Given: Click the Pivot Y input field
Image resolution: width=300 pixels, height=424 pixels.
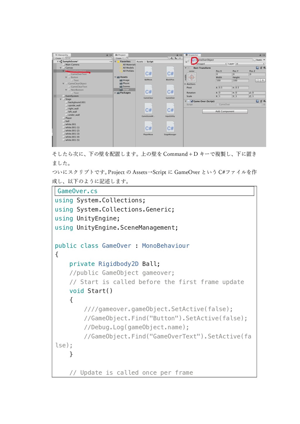Looking at the screenshot, I should [242, 88].
